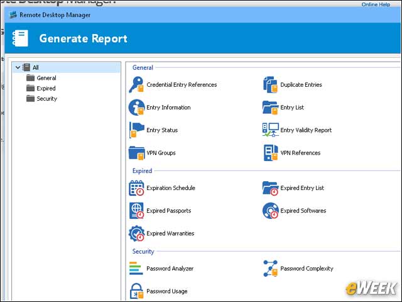Click the Credential Entry References key icon
This screenshot has height=302, width=402.
click(x=136, y=84)
